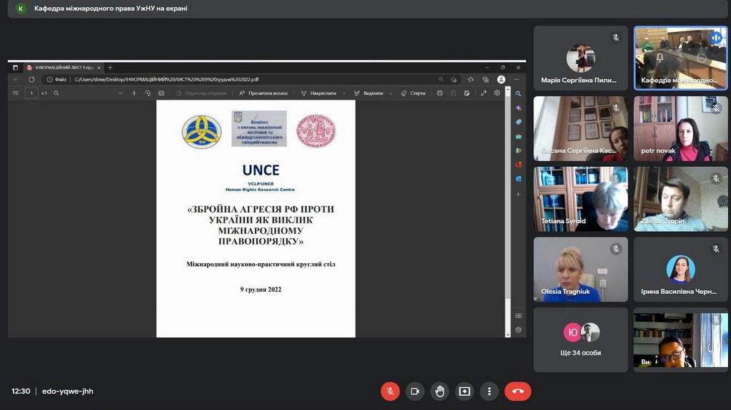Click the 'Прочитати вголос' read aloud button
The width and height of the screenshot is (731, 410).
click(x=264, y=93)
